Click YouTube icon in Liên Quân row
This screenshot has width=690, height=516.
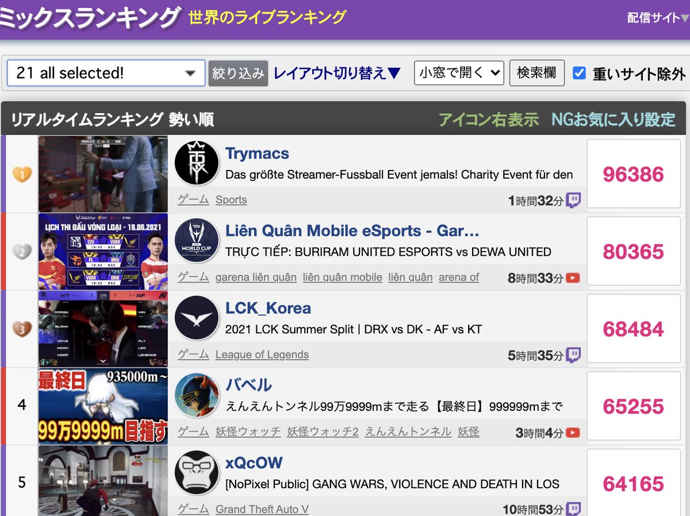573,278
